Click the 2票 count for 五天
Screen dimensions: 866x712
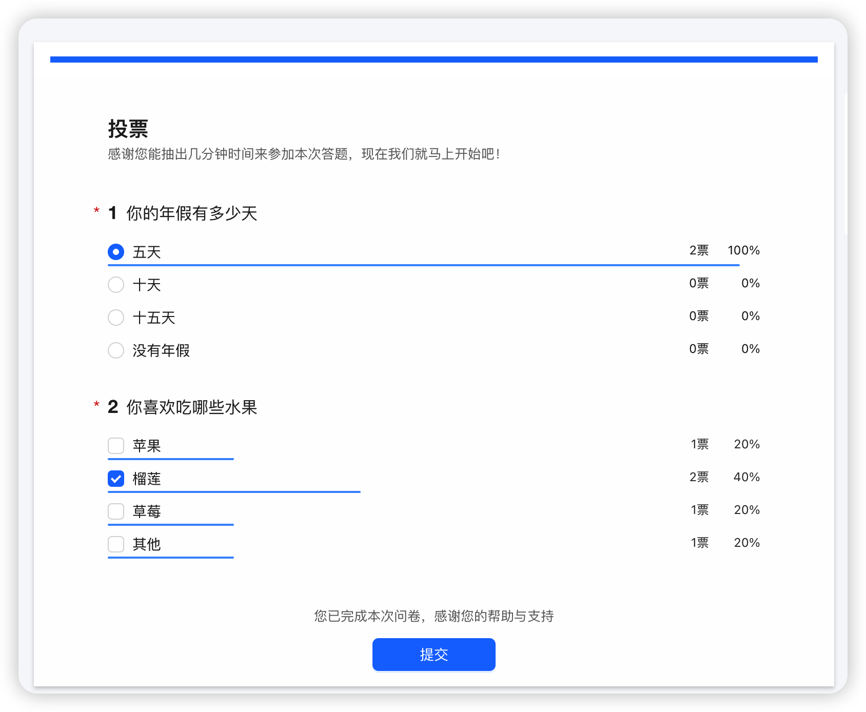(x=699, y=250)
